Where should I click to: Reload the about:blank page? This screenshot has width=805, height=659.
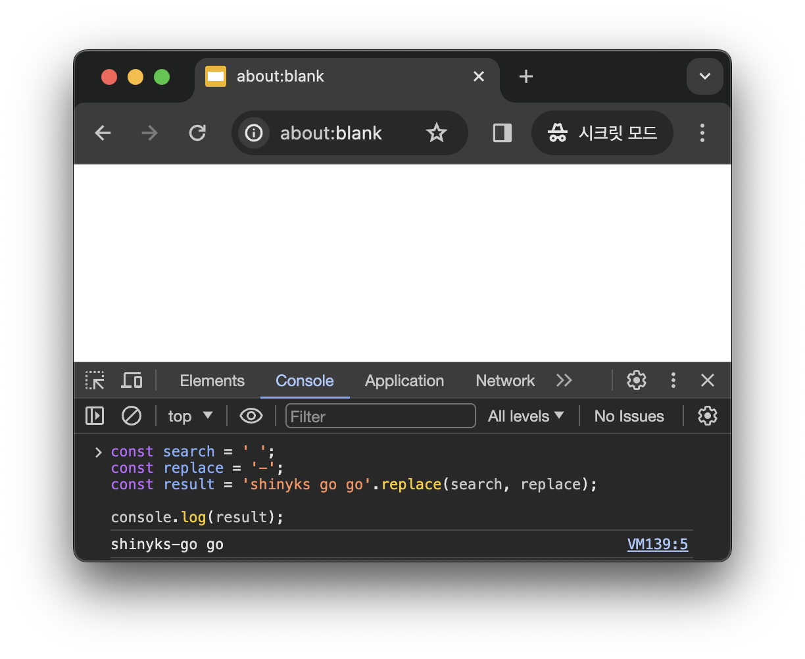point(197,133)
